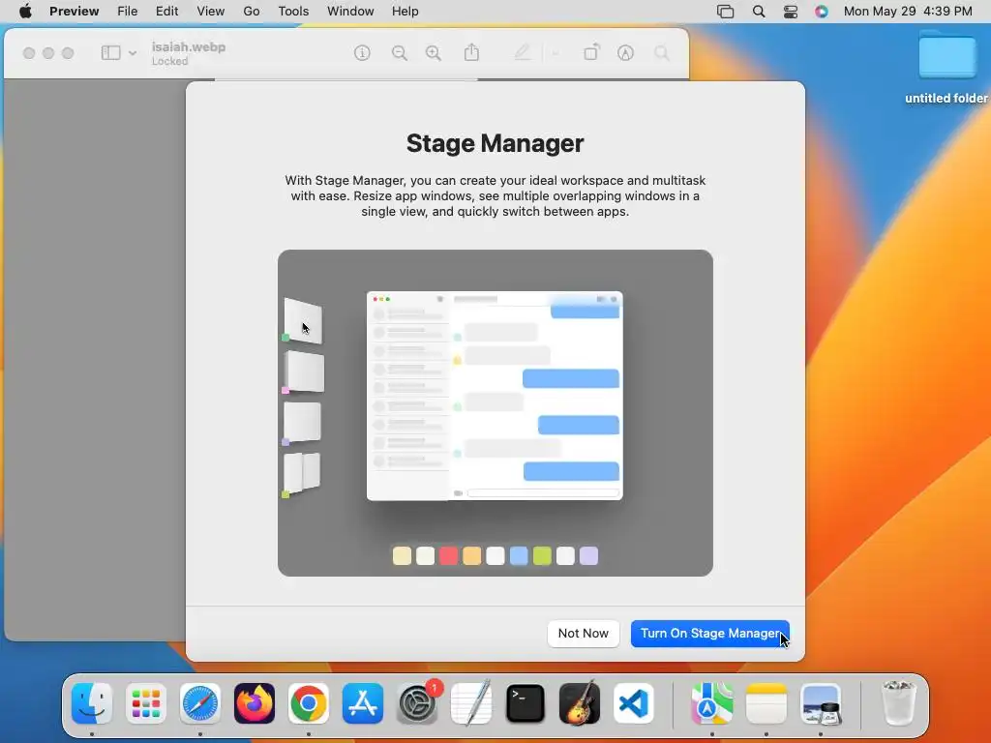Click the isaiah.webp window title
The image size is (991, 743).
click(189, 46)
